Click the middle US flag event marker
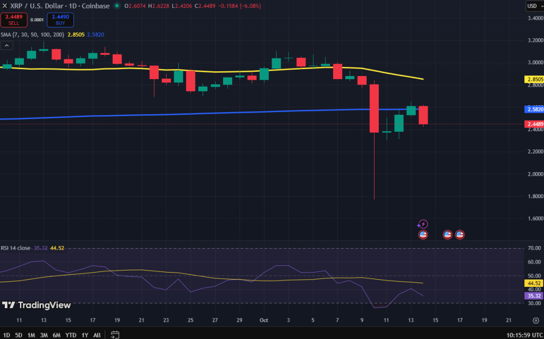 tap(447, 234)
